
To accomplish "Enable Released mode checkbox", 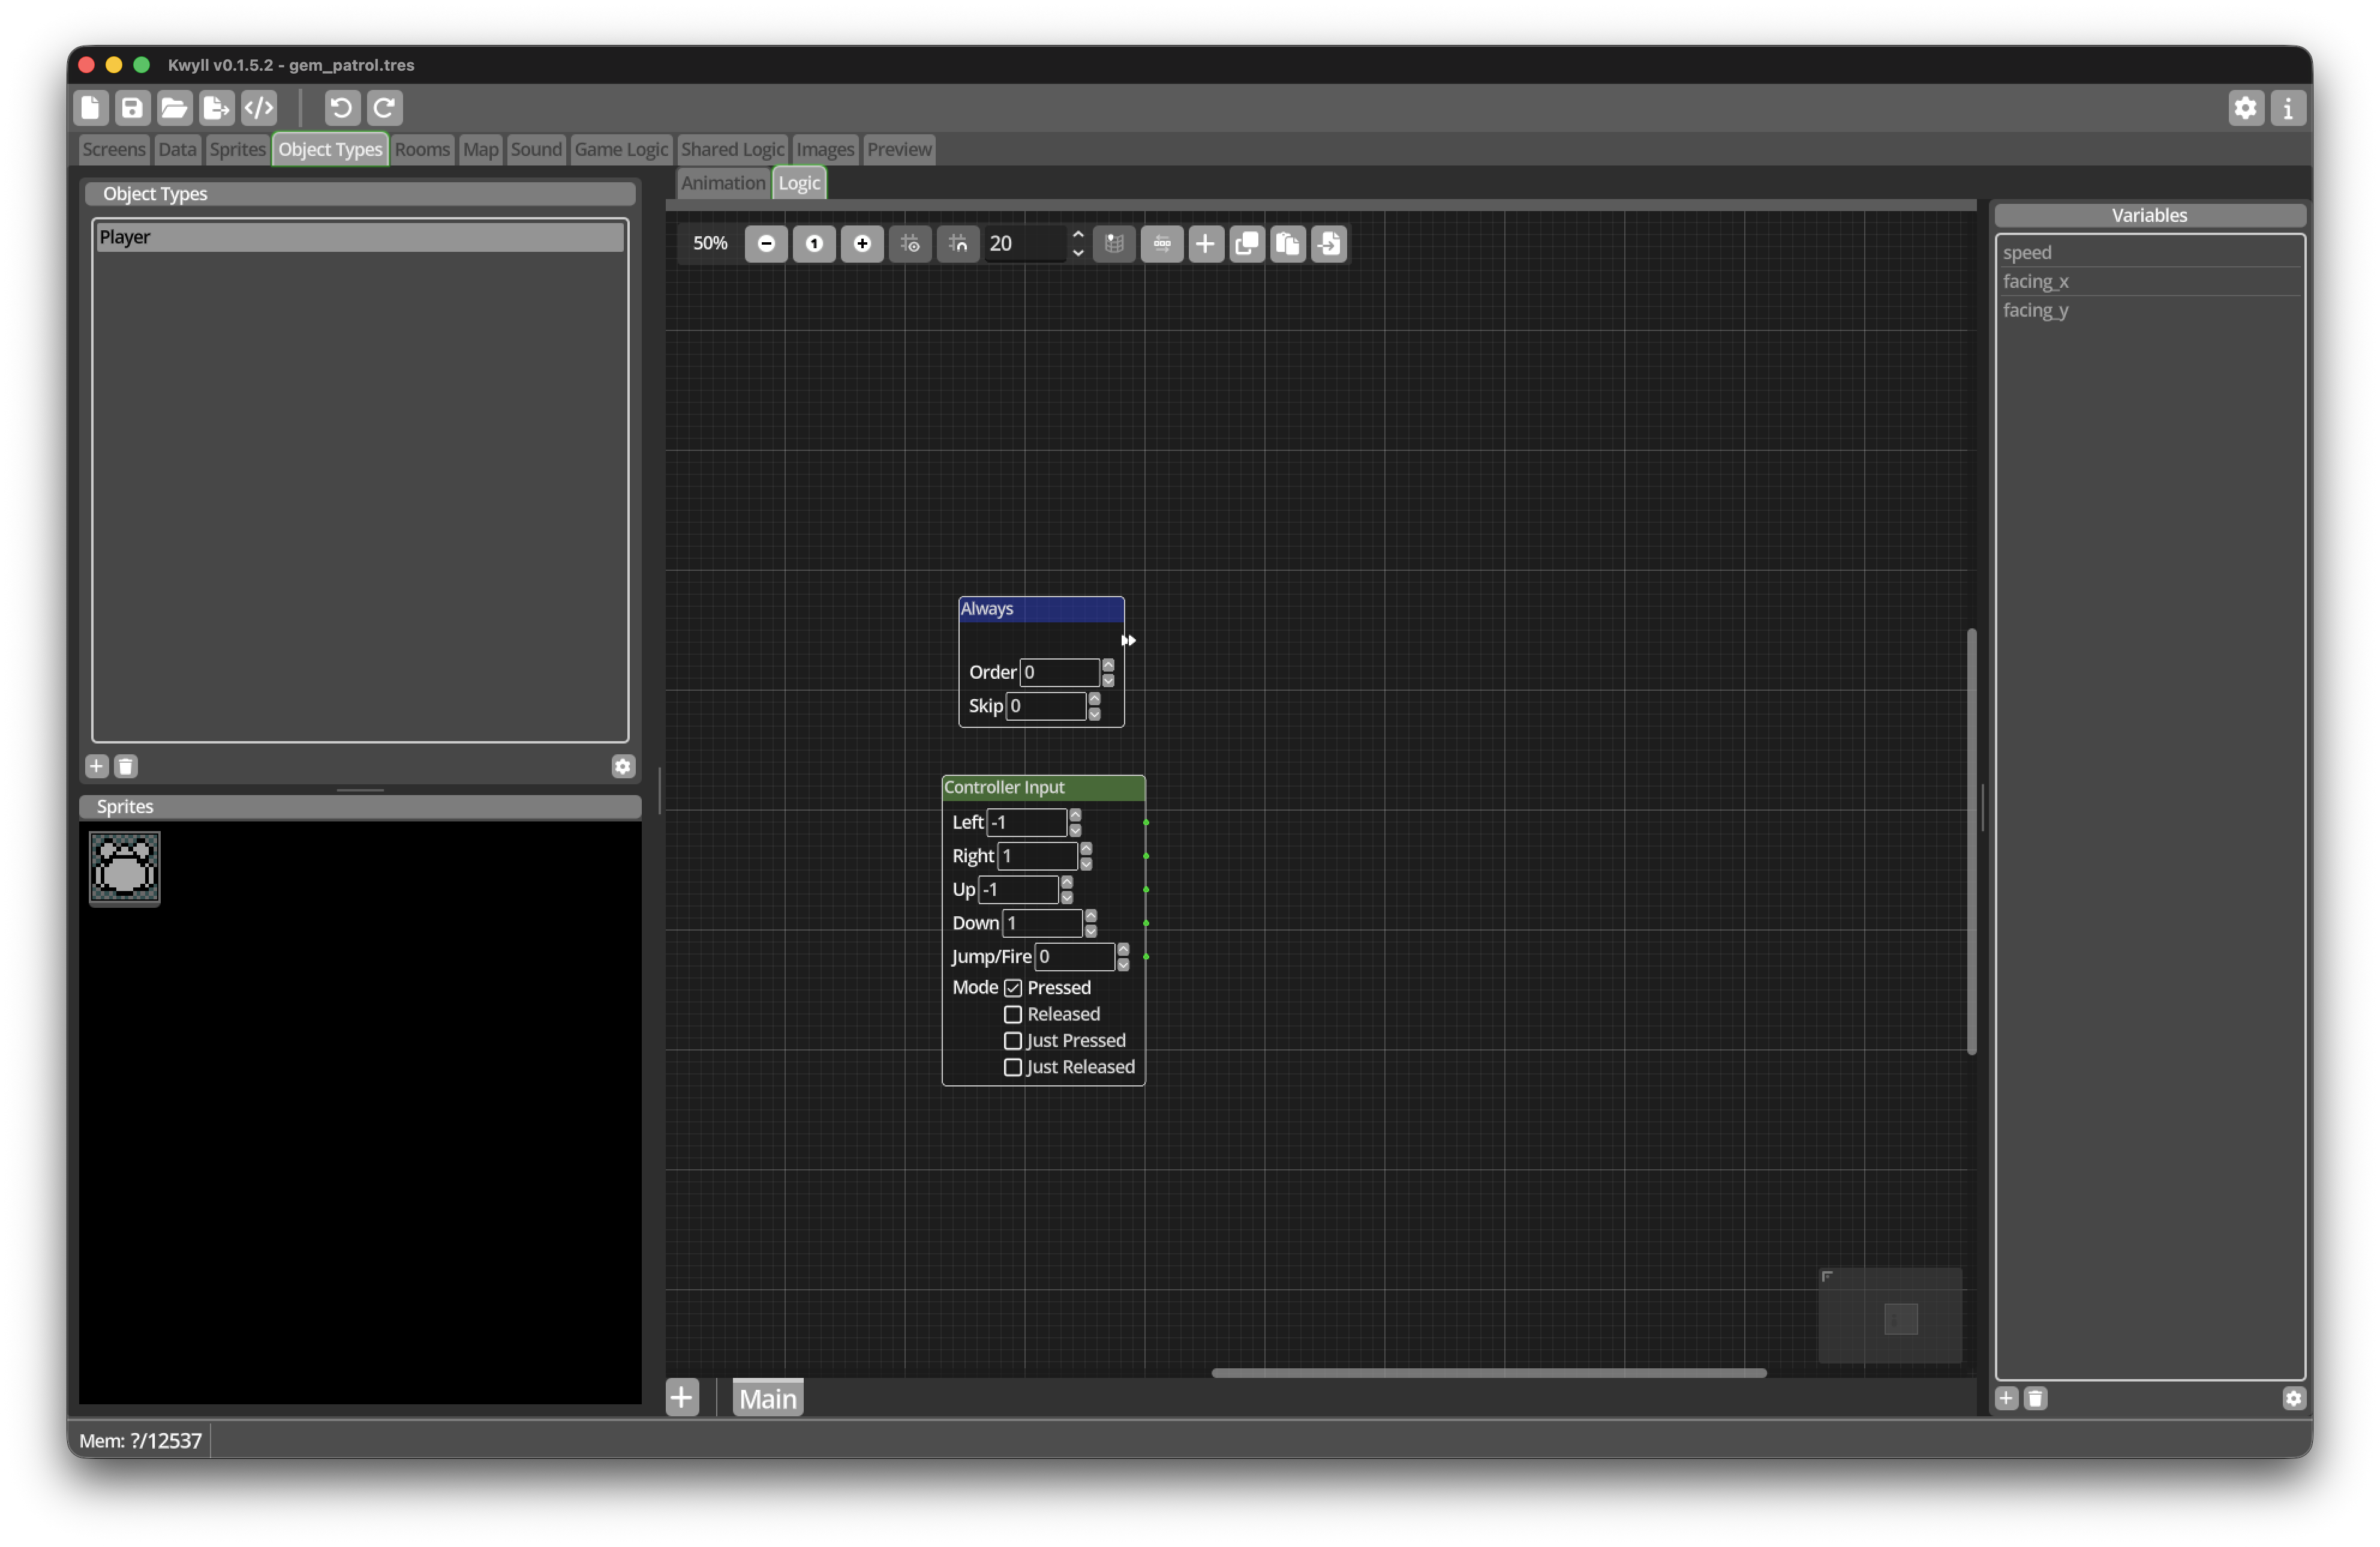I will (1013, 1014).
